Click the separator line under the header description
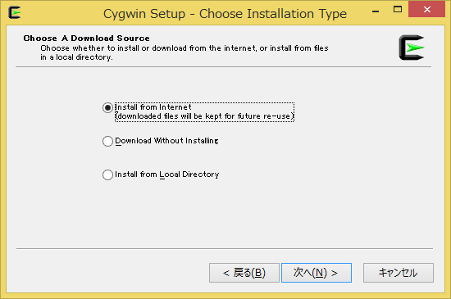The width and height of the screenshot is (451, 299). tap(224, 67)
